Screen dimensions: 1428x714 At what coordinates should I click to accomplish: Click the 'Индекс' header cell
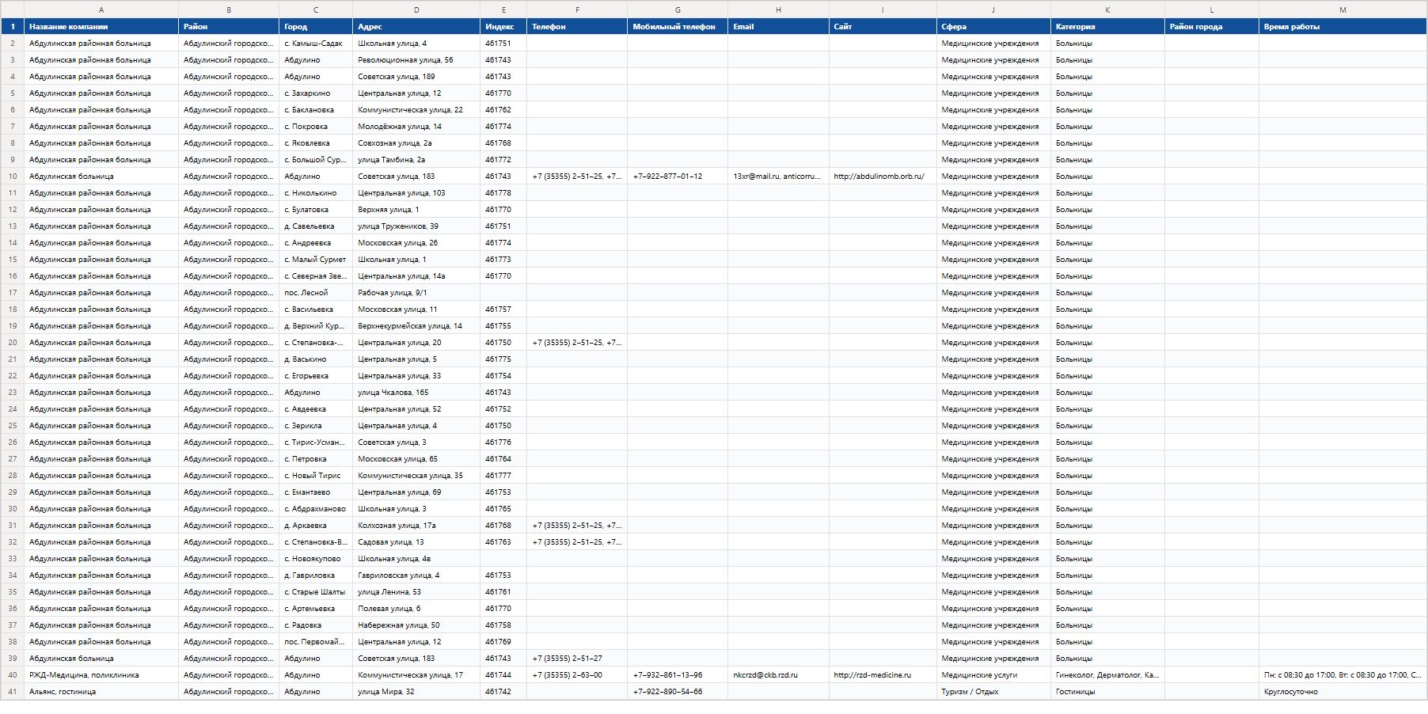click(503, 27)
